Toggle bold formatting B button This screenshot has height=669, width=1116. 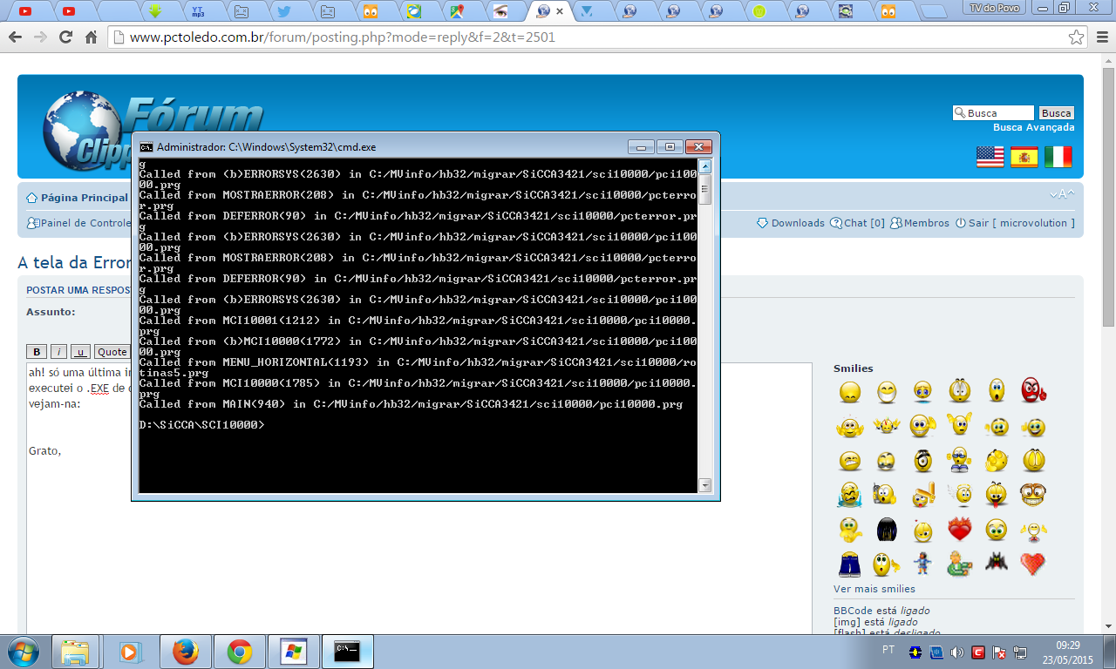pos(37,352)
